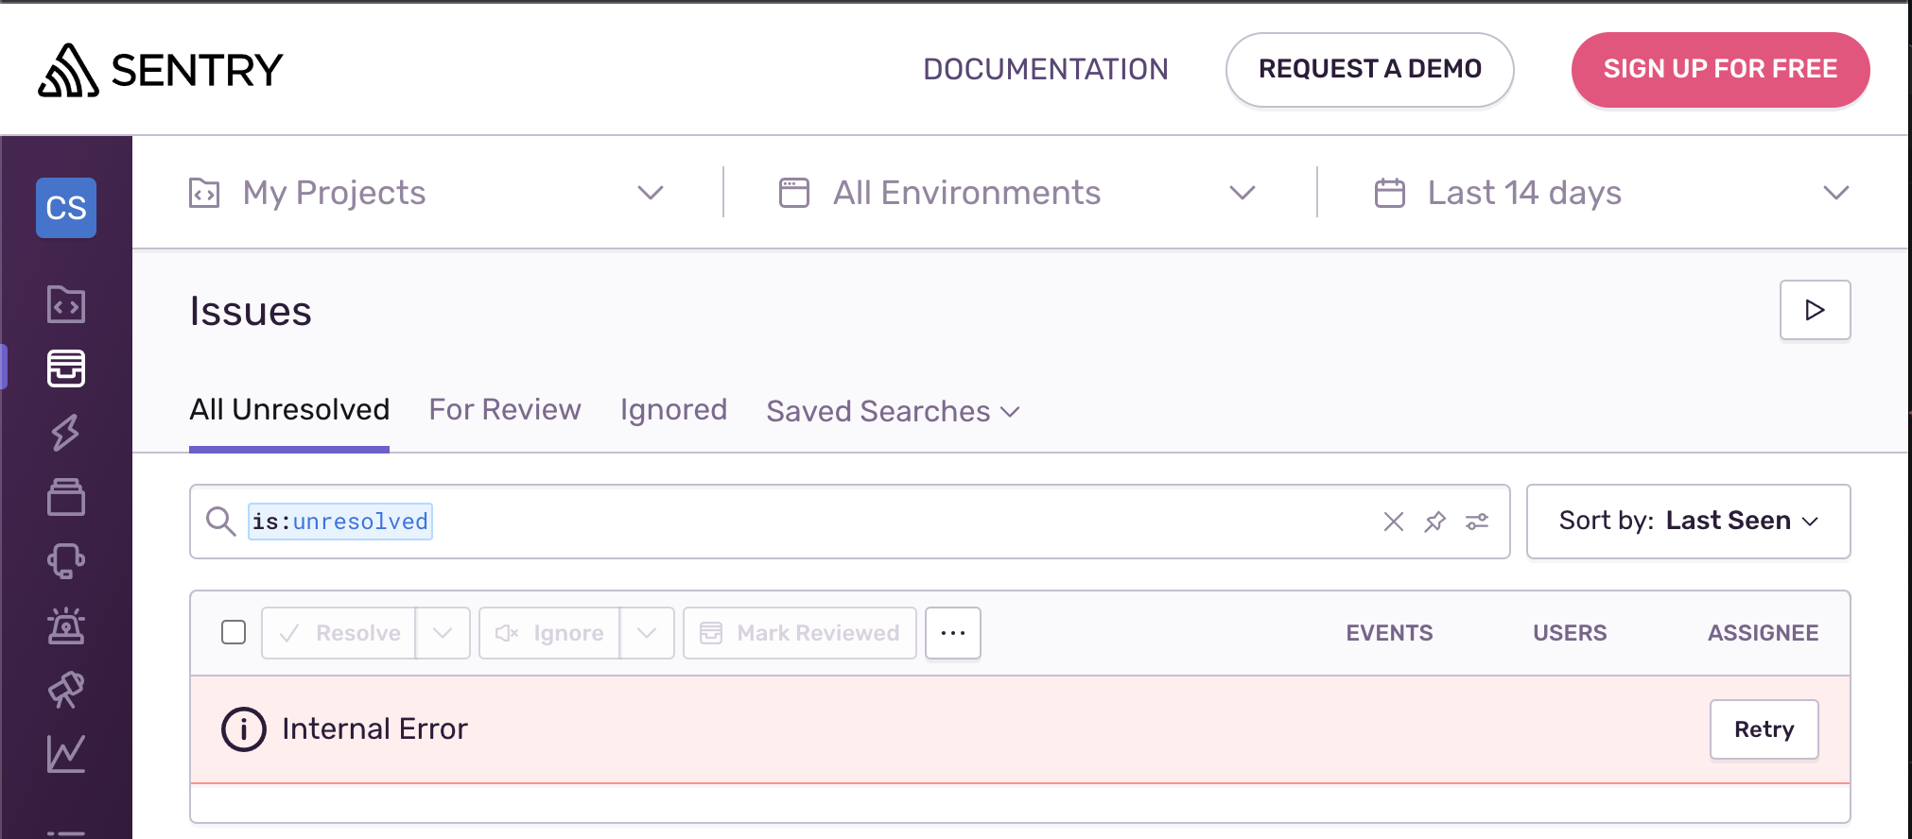Enable real-time updates play button

coord(1815,310)
